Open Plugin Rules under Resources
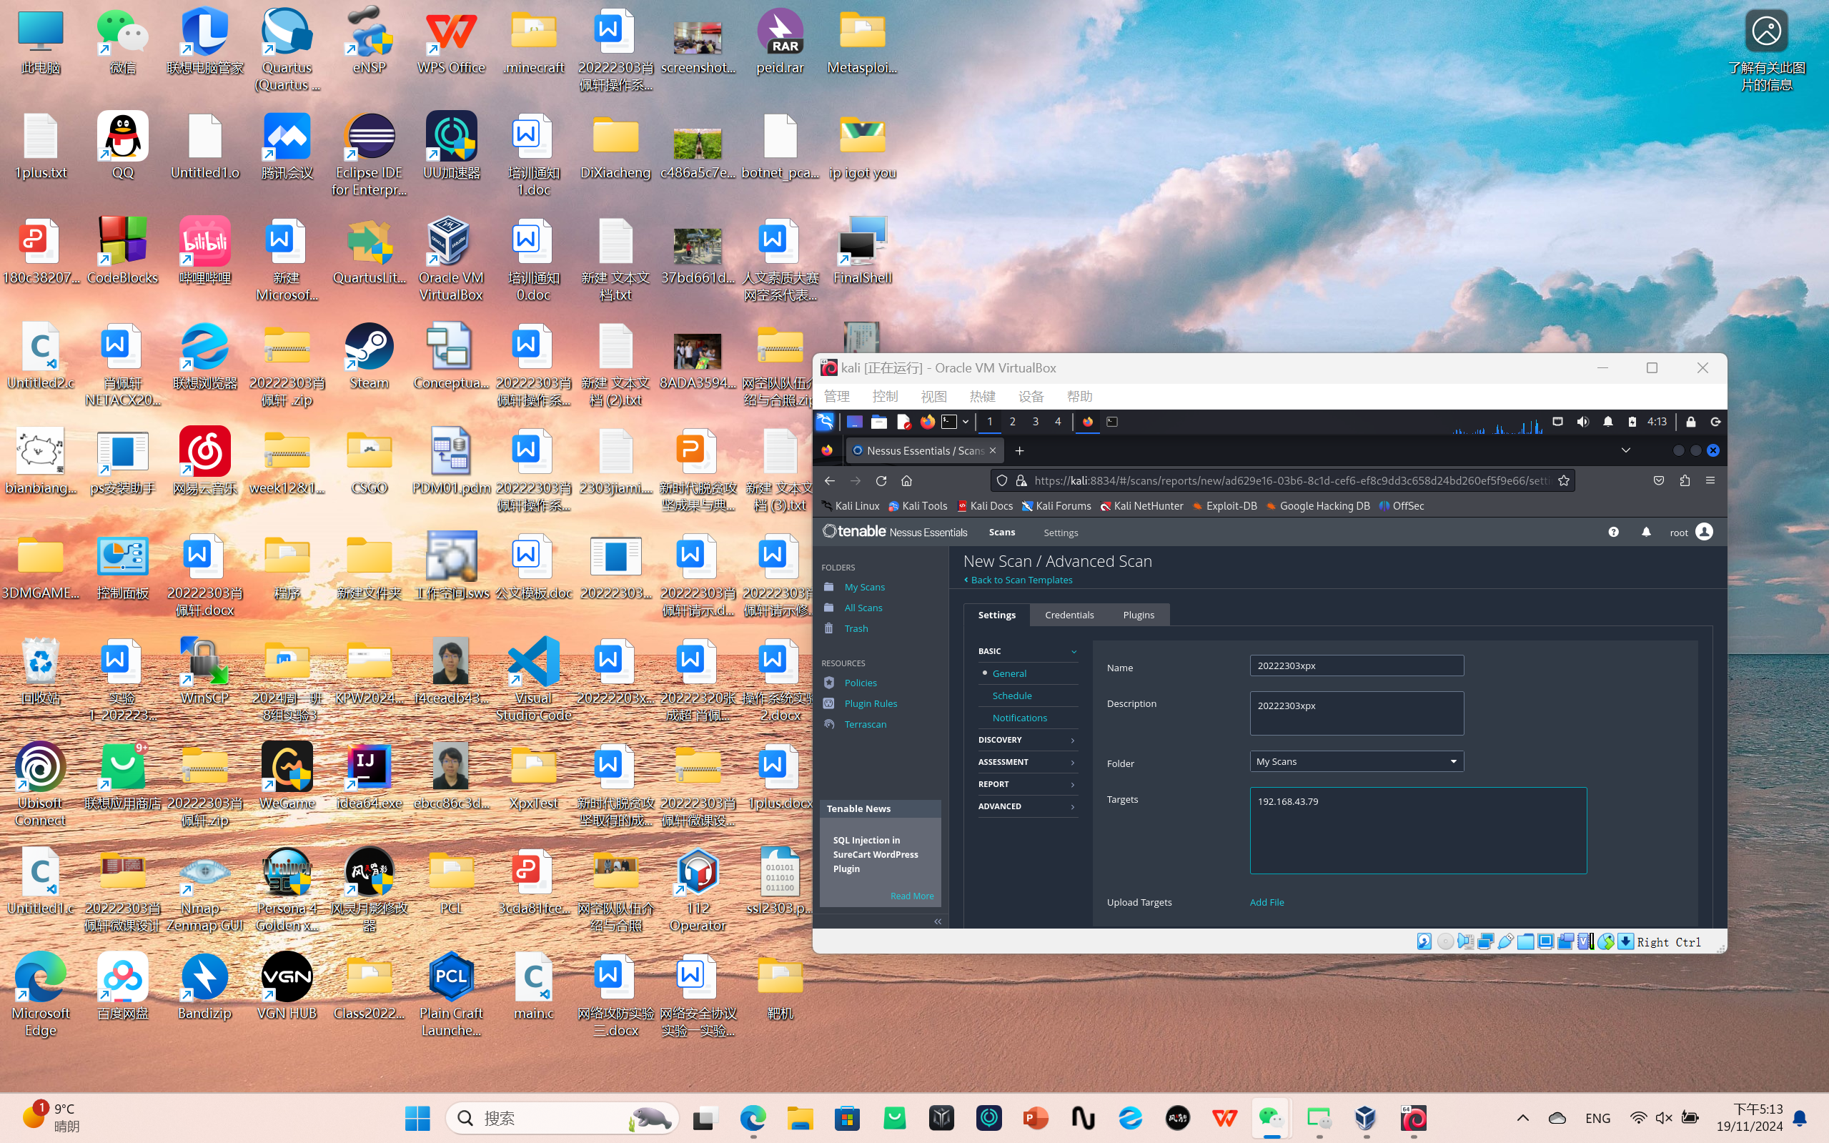Viewport: 1829px width, 1143px height. (870, 704)
